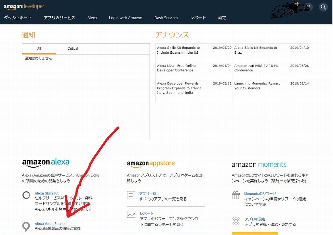333x235 pixels.
Task: Open the アプリ一覧 link
Action: click(x=148, y=194)
